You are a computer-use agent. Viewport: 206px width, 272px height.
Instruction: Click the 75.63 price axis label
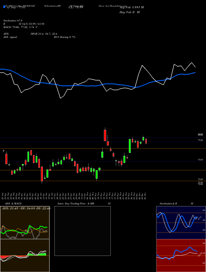201,159
